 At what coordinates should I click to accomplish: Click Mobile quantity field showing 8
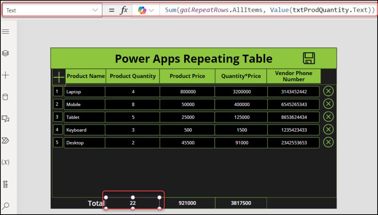[x=133, y=105]
